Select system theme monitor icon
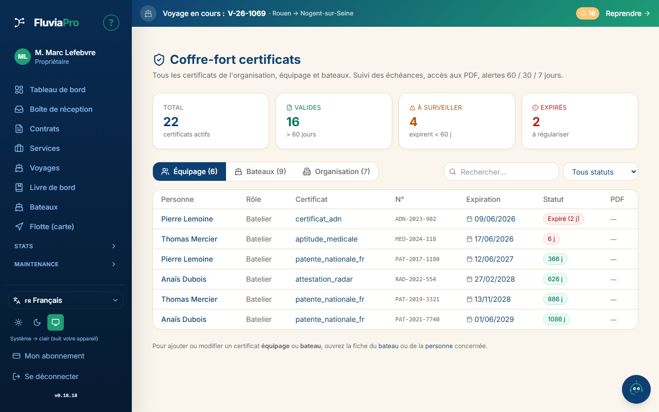Screen dimensions: 659x412 56,322
